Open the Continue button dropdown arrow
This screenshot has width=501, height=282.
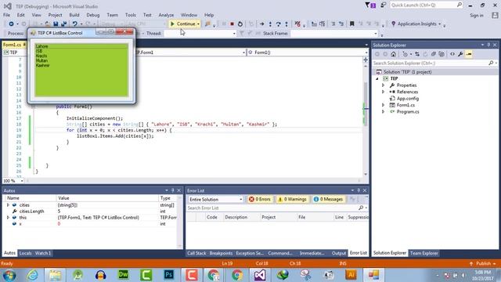coord(198,24)
